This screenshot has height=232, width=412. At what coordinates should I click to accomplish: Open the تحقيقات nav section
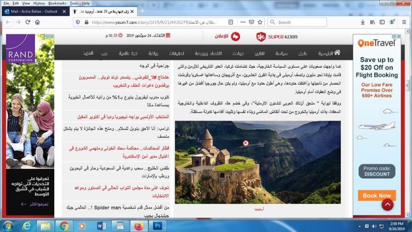point(176,53)
